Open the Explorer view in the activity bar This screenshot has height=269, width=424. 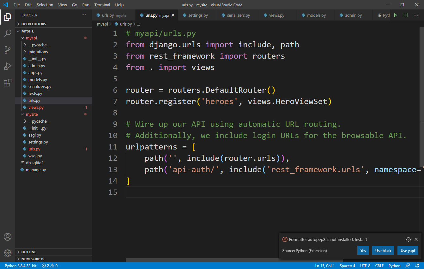pyautogui.click(x=8, y=17)
